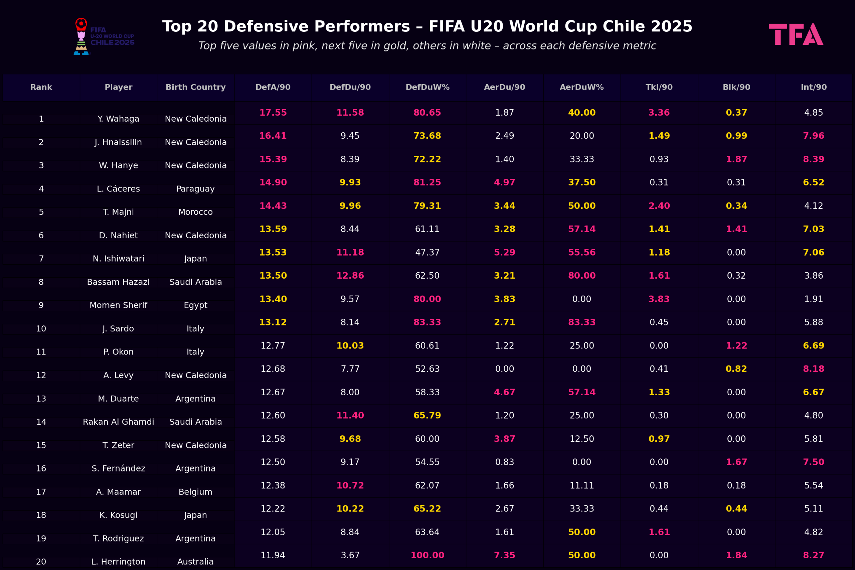Click the Belgium birth country cell
The width and height of the screenshot is (855, 570).
[x=195, y=492]
